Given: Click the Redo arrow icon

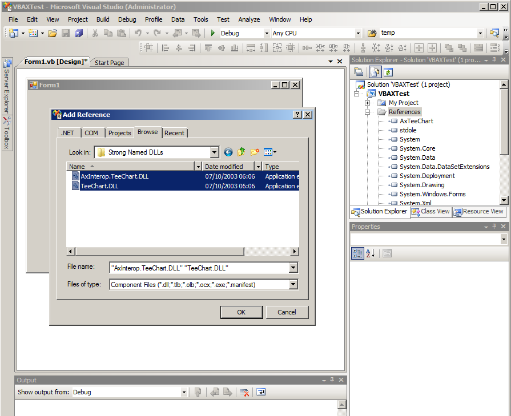Looking at the screenshot, I should click(157, 33).
